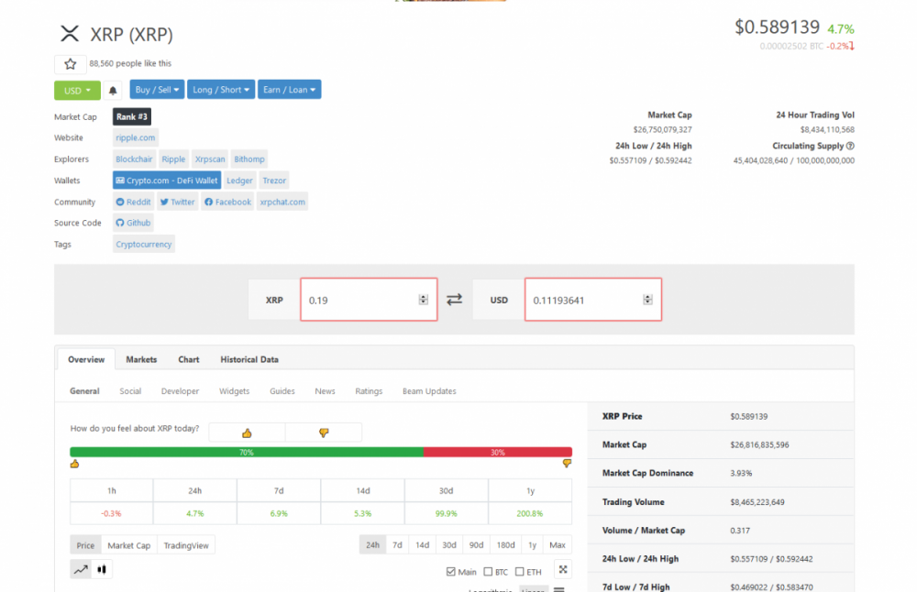Open the Blockchair explorer link
Viewport: 917px width, 592px height.
[134, 159]
